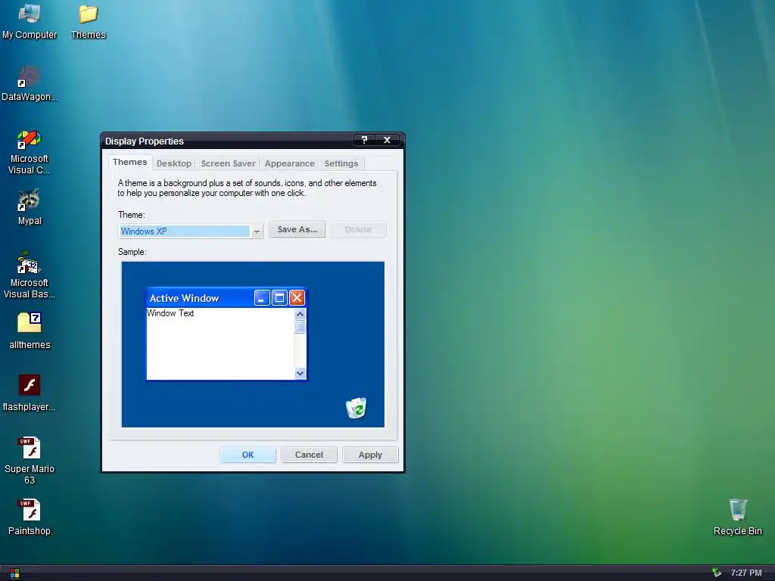Viewport: 775px width, 581px height.
Task: Switch to the Themes tab
Action: 129,162
